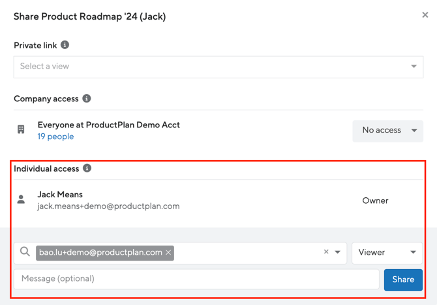This screenshot has height=305, width=437.
Task: Expand the recipient suggestions arrow
Action: tap(338, 252)
